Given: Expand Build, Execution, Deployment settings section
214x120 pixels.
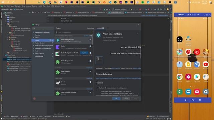Looking at the screenshot, I should click(33, 46).
